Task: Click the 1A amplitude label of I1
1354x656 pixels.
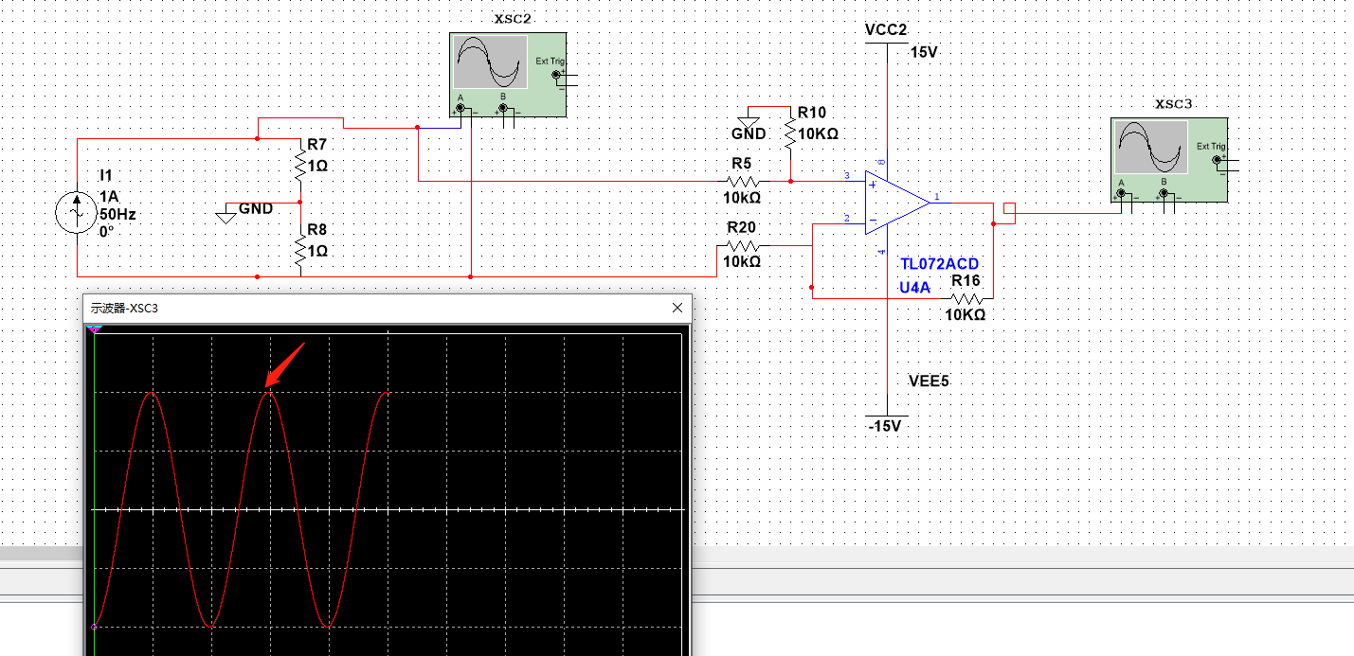Action: 109,196
